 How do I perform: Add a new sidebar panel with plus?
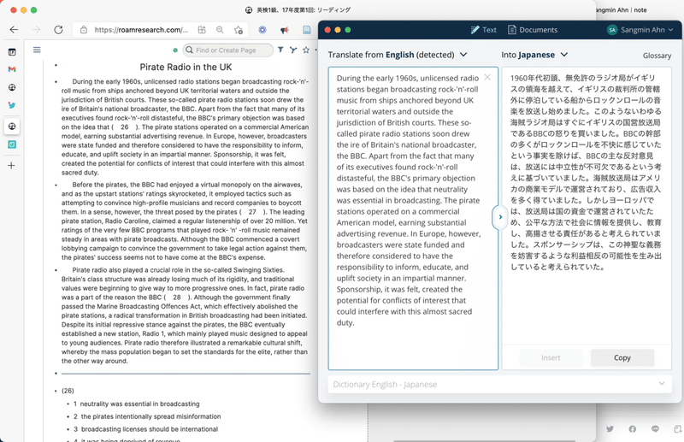coord(11,165)
